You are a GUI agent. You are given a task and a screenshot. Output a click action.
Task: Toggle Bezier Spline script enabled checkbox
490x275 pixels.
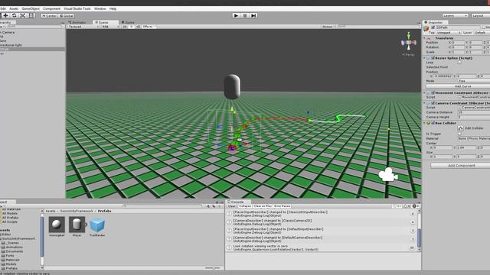pyautogui.click(x=433, y=58)
